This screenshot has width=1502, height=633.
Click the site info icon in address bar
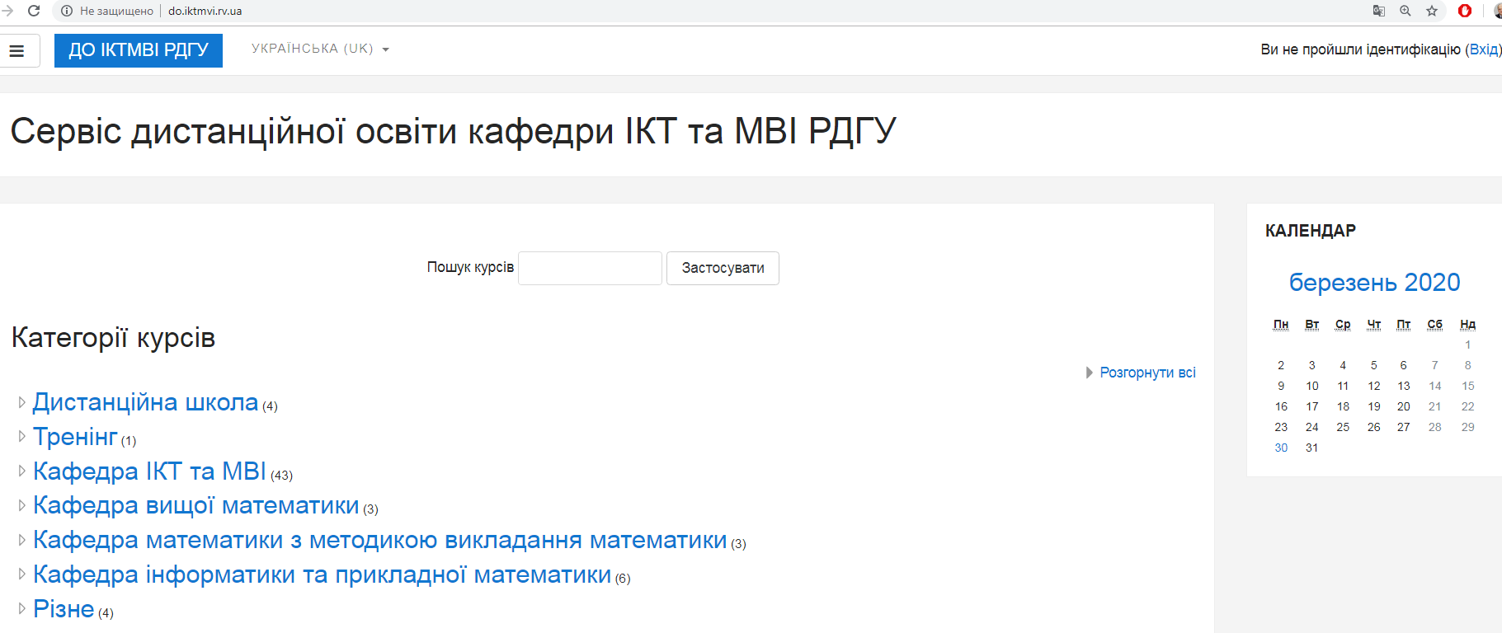click(67, 11)
